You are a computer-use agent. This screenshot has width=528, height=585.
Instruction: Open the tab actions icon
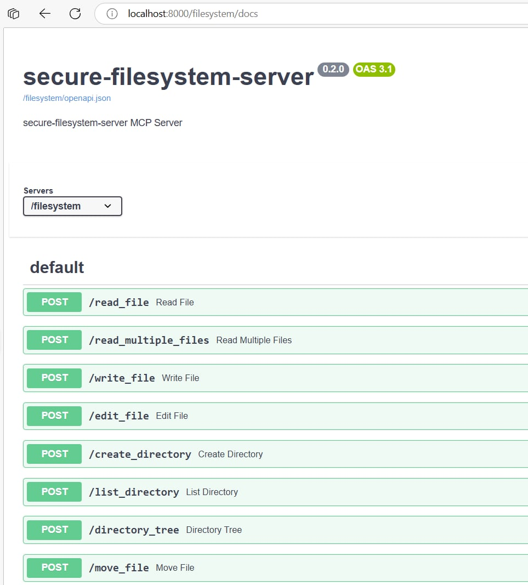click(x=14, y=14)
